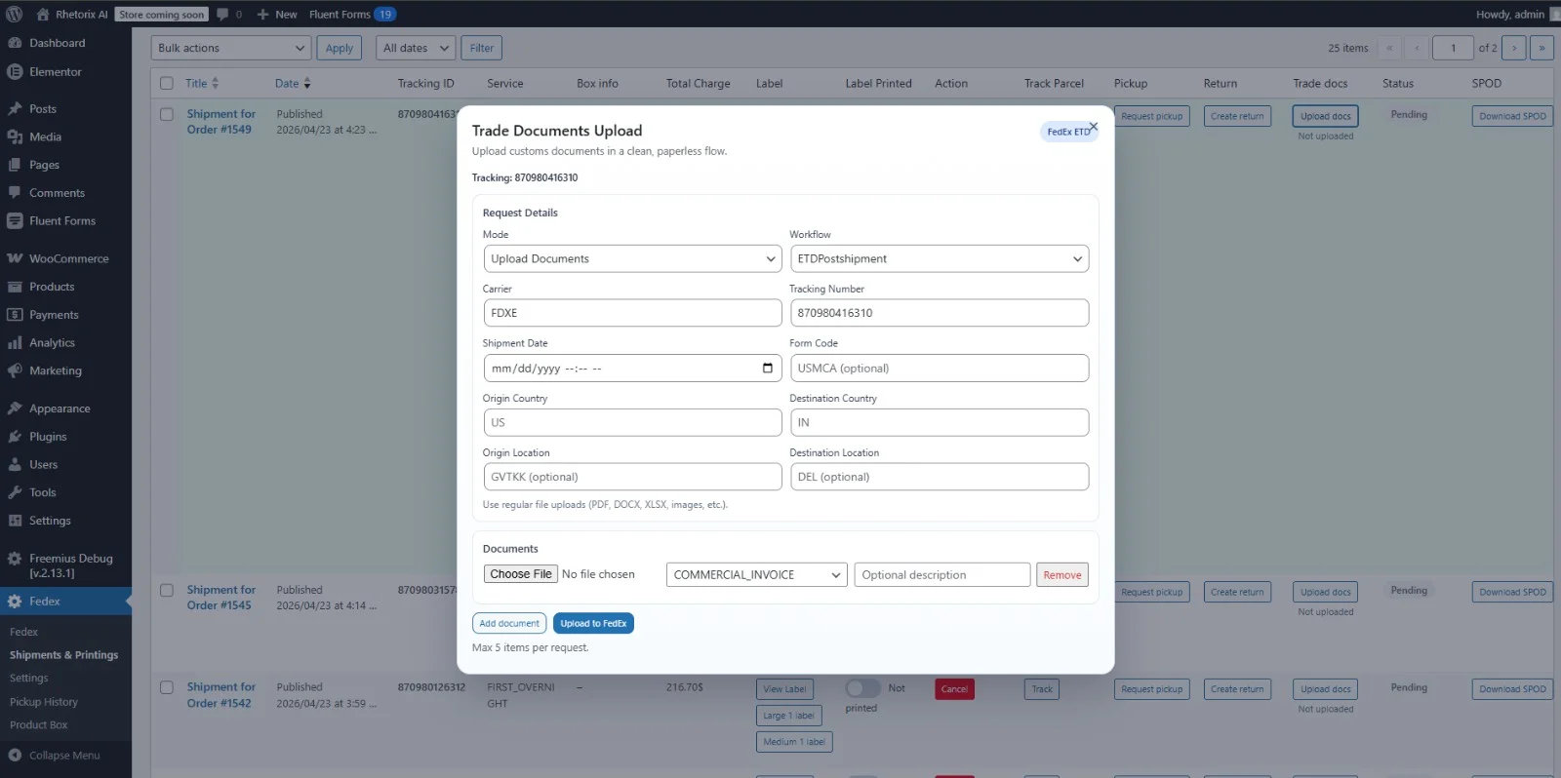Click the Add document button
1561x778 pixels.
click(x=509, y=623)
